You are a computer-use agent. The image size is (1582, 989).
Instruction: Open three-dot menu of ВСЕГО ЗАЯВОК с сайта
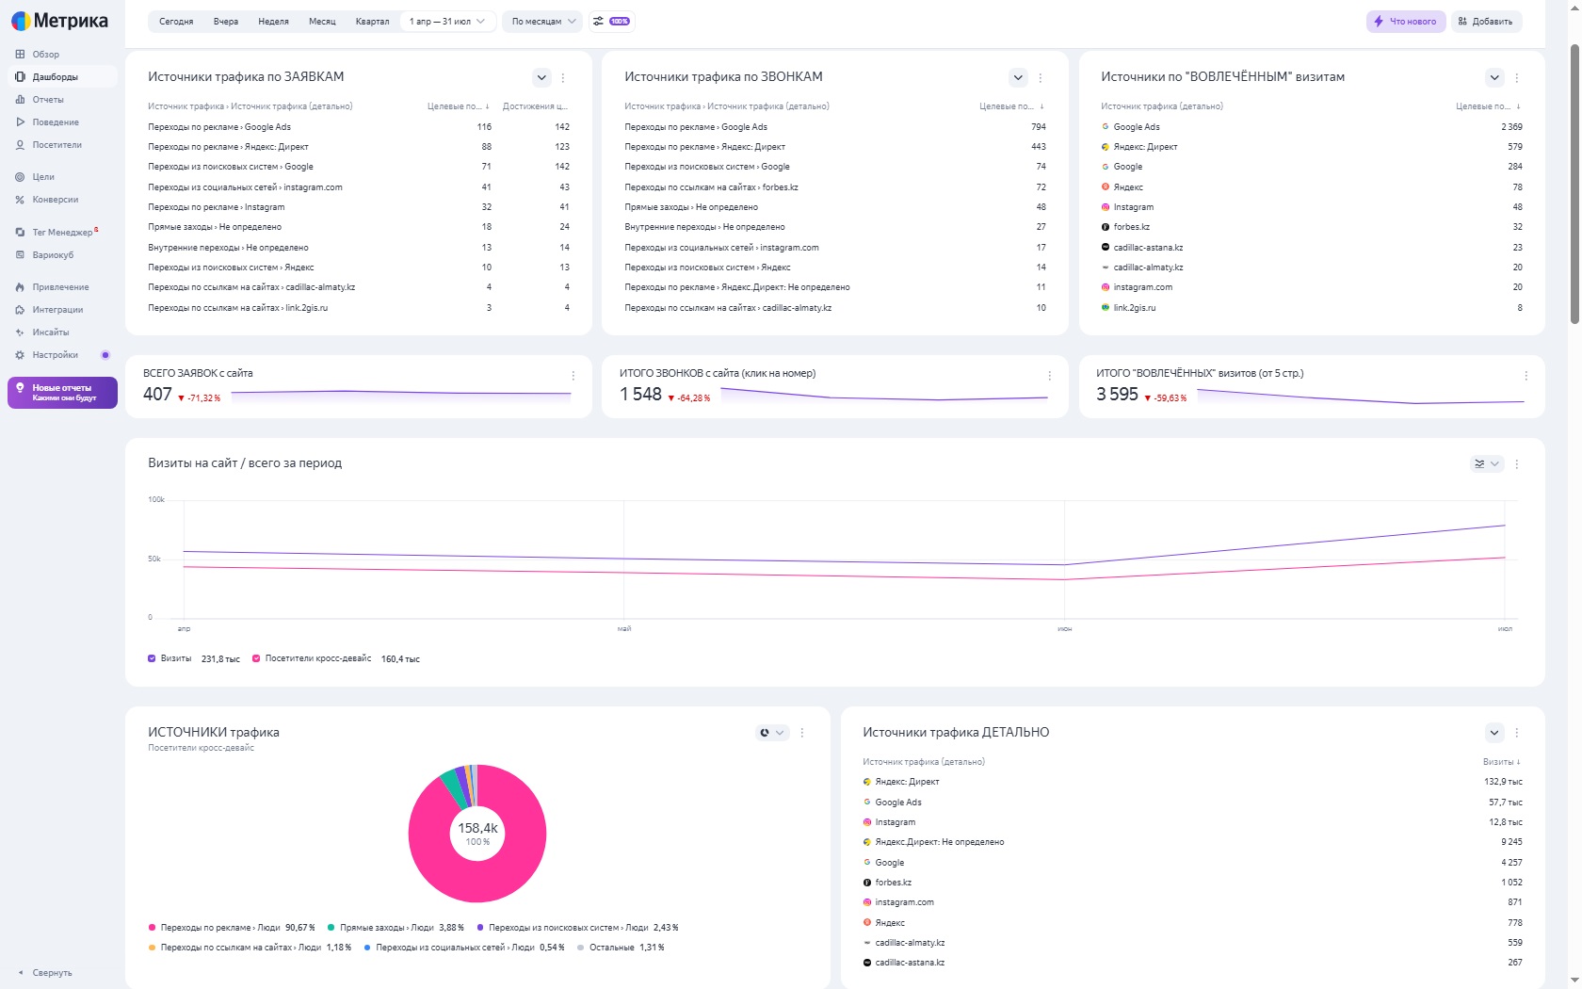573,376
